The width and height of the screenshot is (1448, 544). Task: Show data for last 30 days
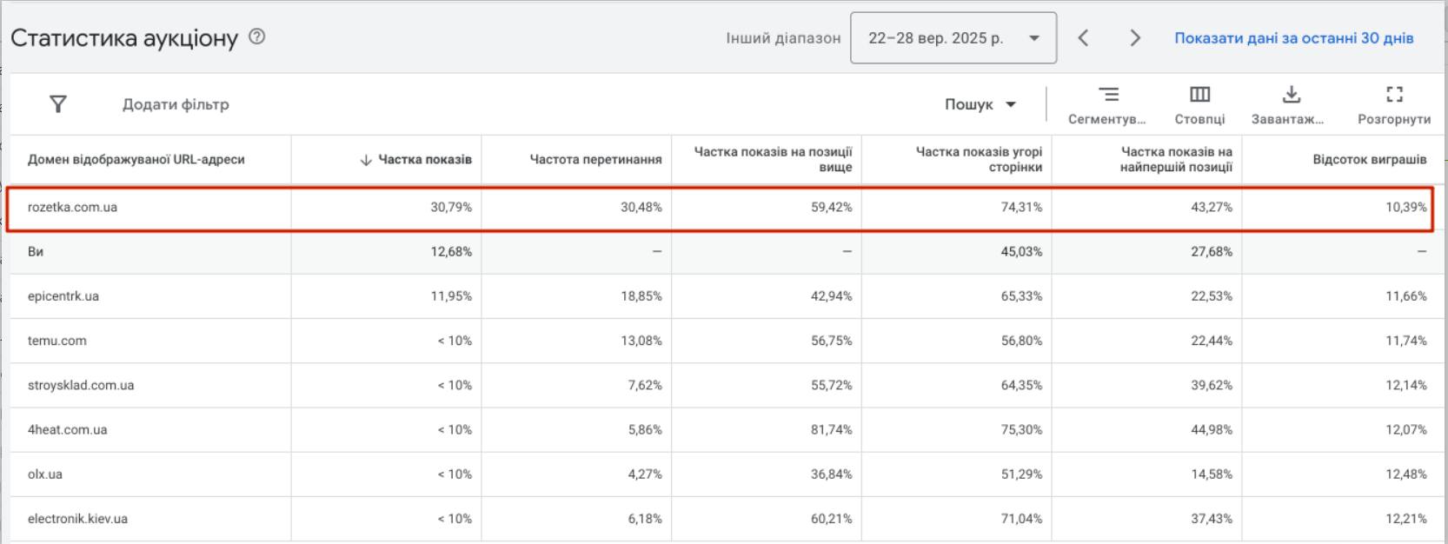click(1293, 38)
